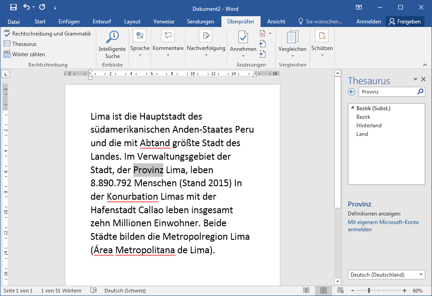Collapse the ribbon with the chevron arrow
The height and width of the screenshot is (296, 432).
click(425, 65)
